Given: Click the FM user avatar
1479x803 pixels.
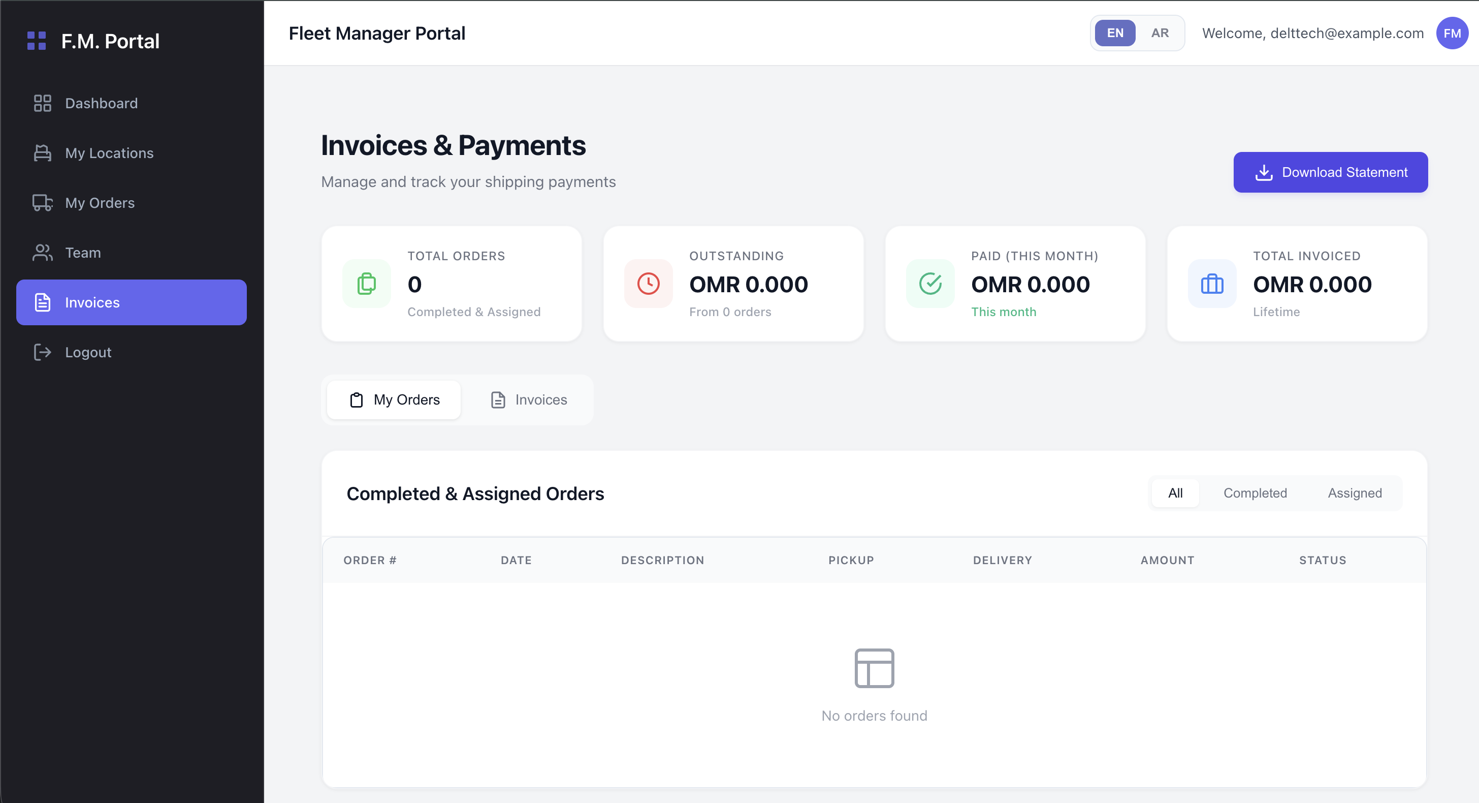Looking at the screenshot, I should coord(1453,34).
